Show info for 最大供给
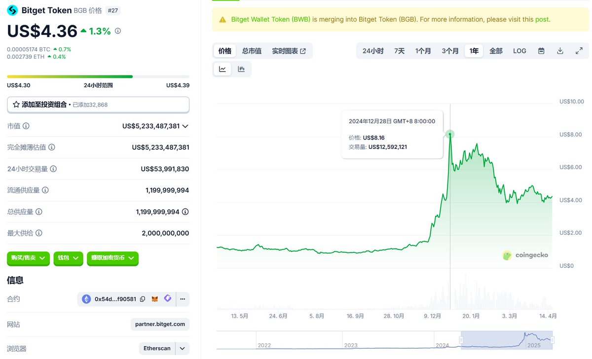592x359 pixels. point(39,233)
